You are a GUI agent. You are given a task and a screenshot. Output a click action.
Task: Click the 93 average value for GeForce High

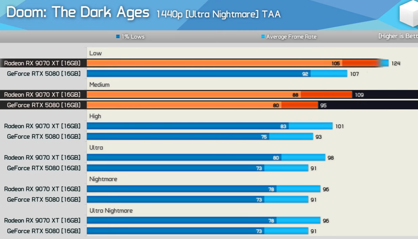coord(319,137)
